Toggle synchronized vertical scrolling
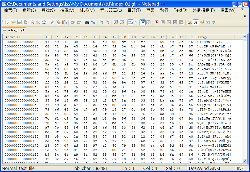 coord(116,22)
